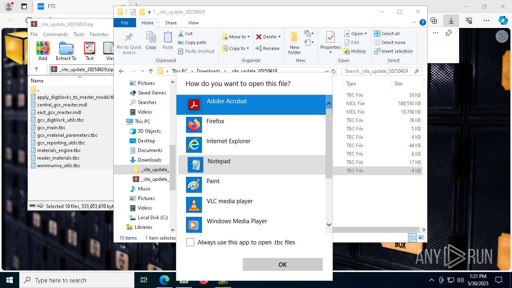Image resolution: width=512 pixels, height=288 pixels.
Task: Open the Move to dropdown
Action: [236, 37]
